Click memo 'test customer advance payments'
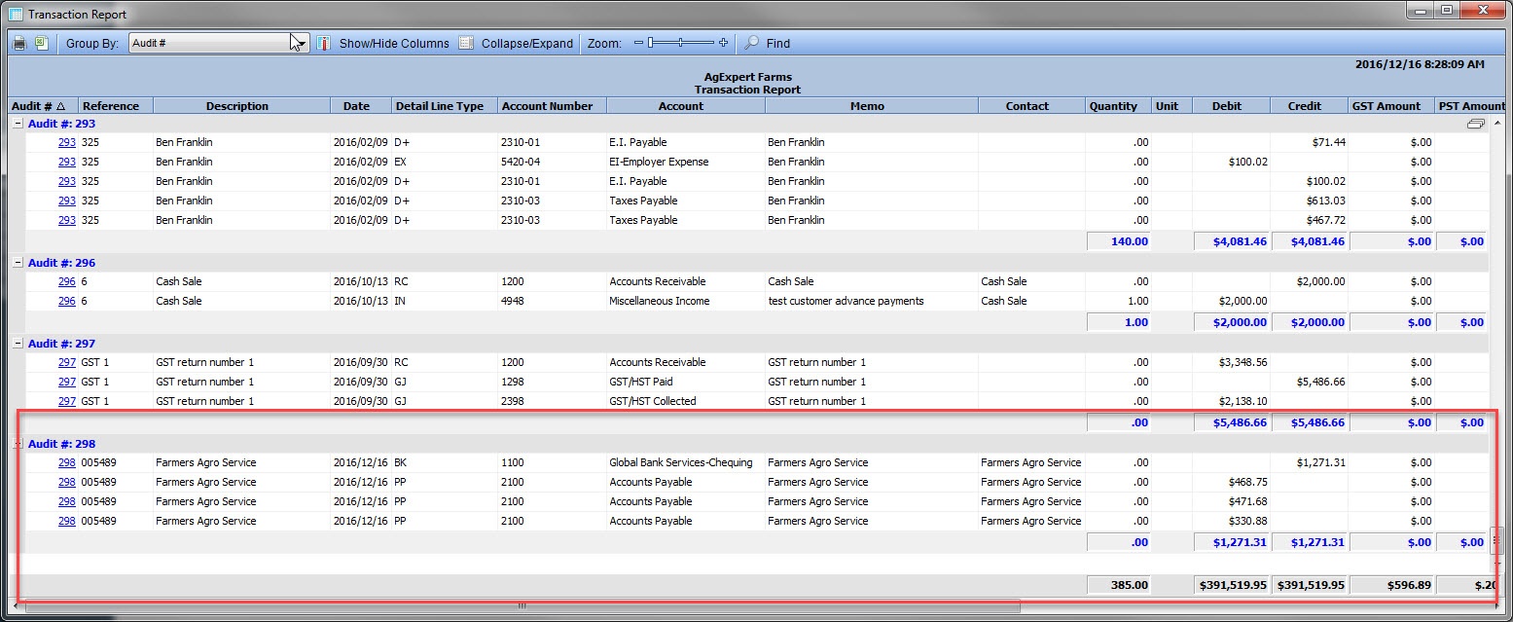This screenshot has height=622, width=1513. click(x=846, y=301)
